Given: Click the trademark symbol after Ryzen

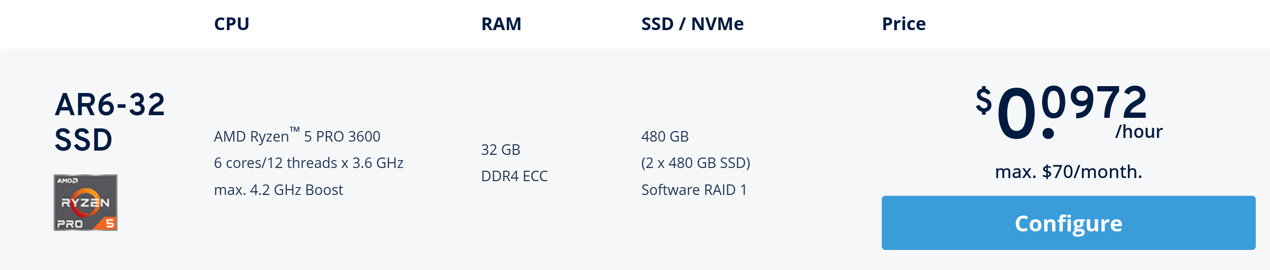Looking at the screenshot, I should 295,129.
